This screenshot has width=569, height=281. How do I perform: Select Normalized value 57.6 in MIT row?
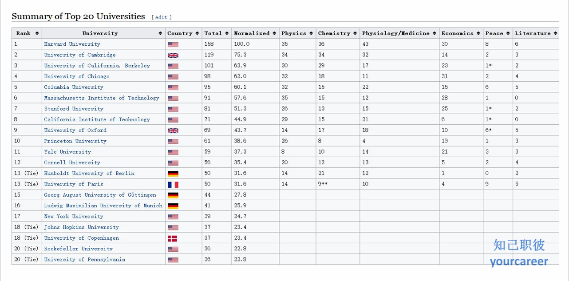click(x=240, y=98)
